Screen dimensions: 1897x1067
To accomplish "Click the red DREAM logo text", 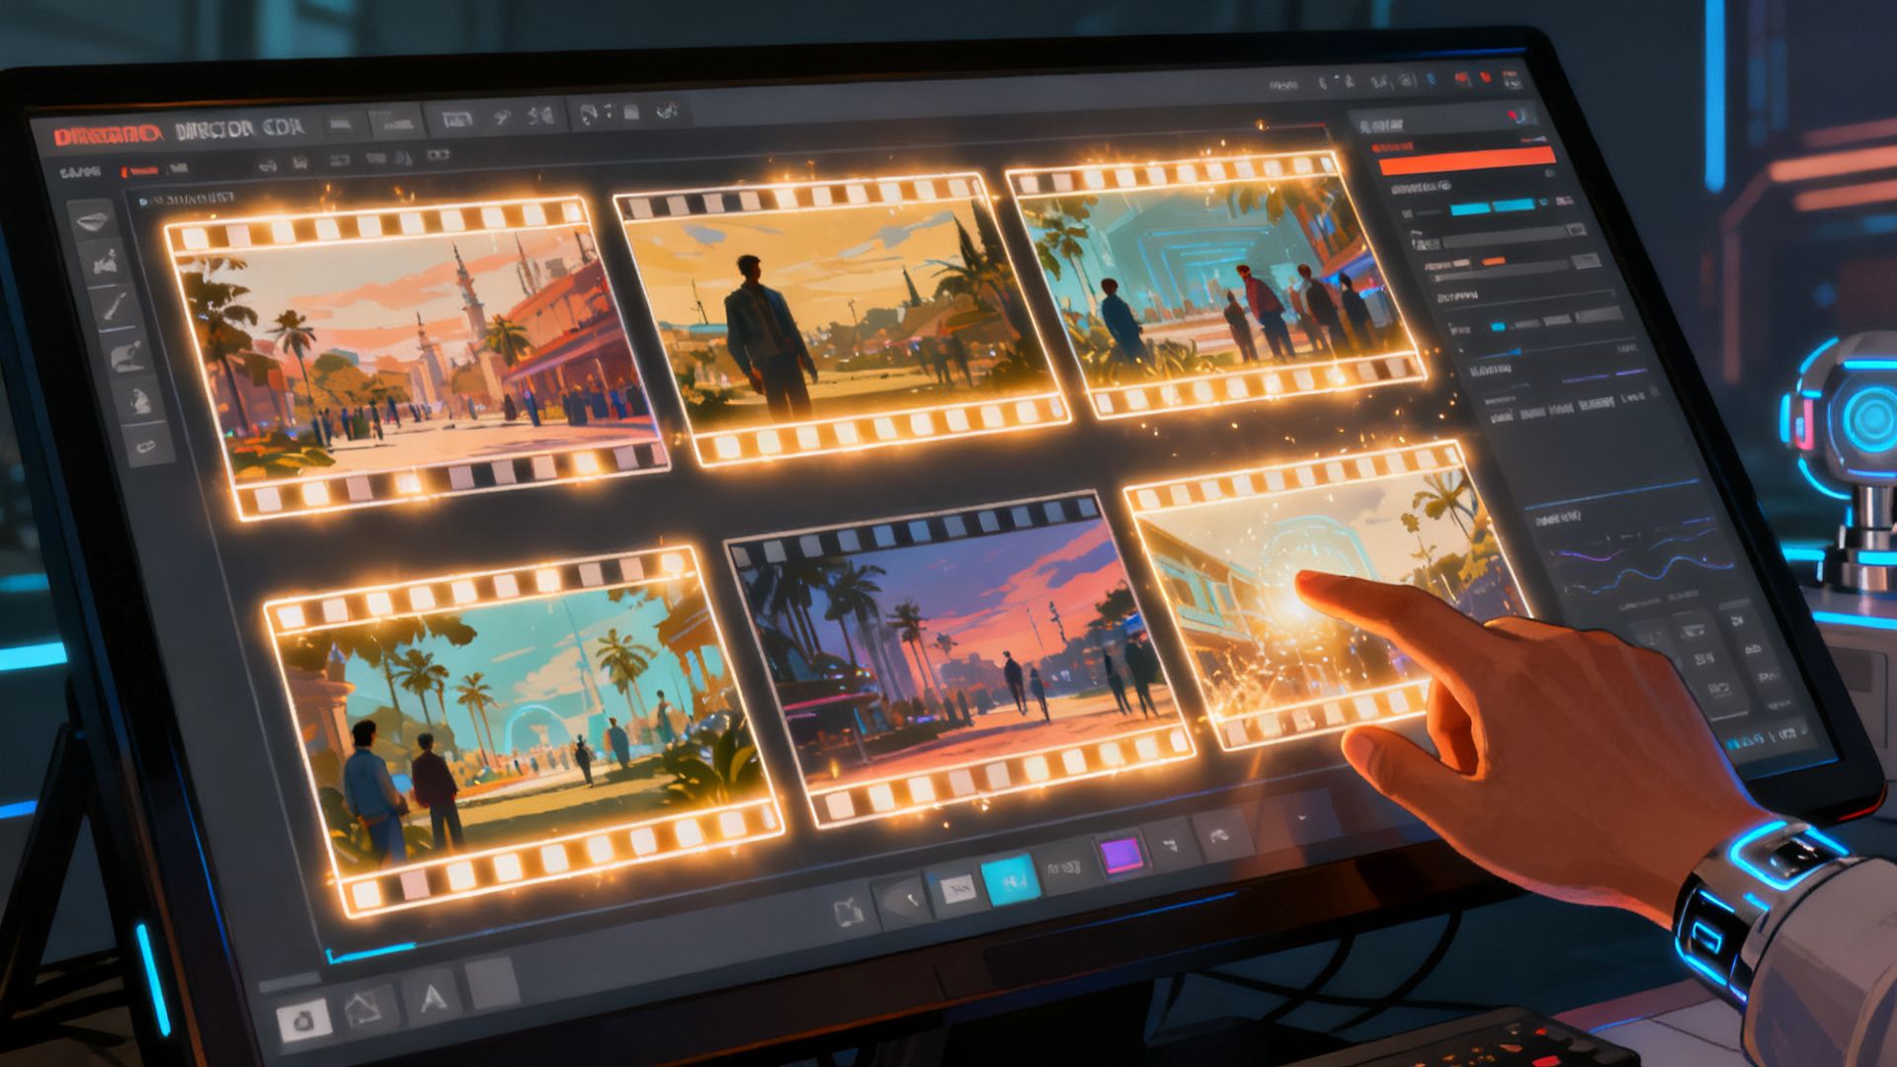I will click(108, 135).
